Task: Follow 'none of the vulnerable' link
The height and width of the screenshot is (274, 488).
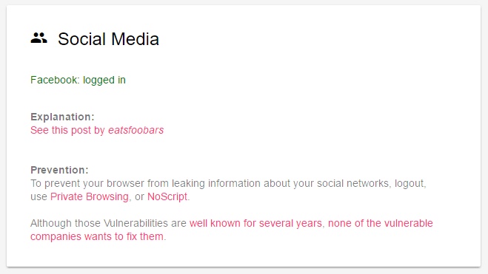Action: (381, 224)
